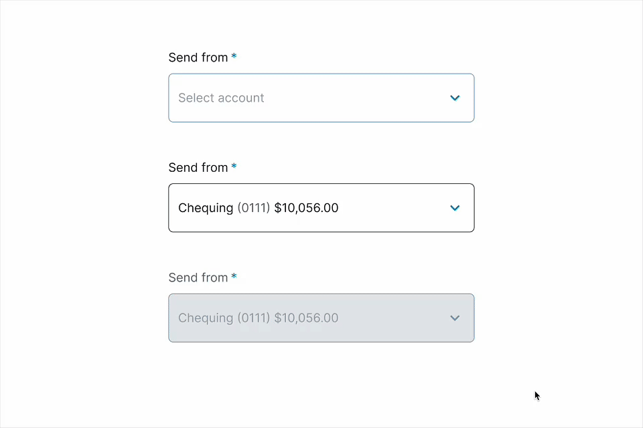Click the asterisk near the bottom Send from label
The image size is (643, 428).
pos(234,277)
